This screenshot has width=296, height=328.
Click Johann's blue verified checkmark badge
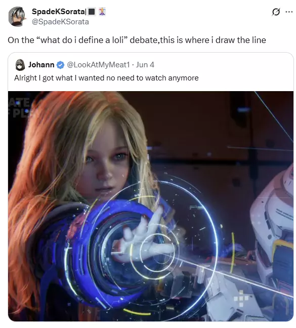click(x=60, y=65)
